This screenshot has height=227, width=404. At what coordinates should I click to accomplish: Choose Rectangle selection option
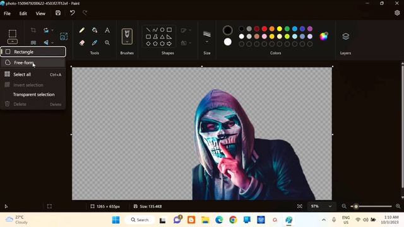33,52
